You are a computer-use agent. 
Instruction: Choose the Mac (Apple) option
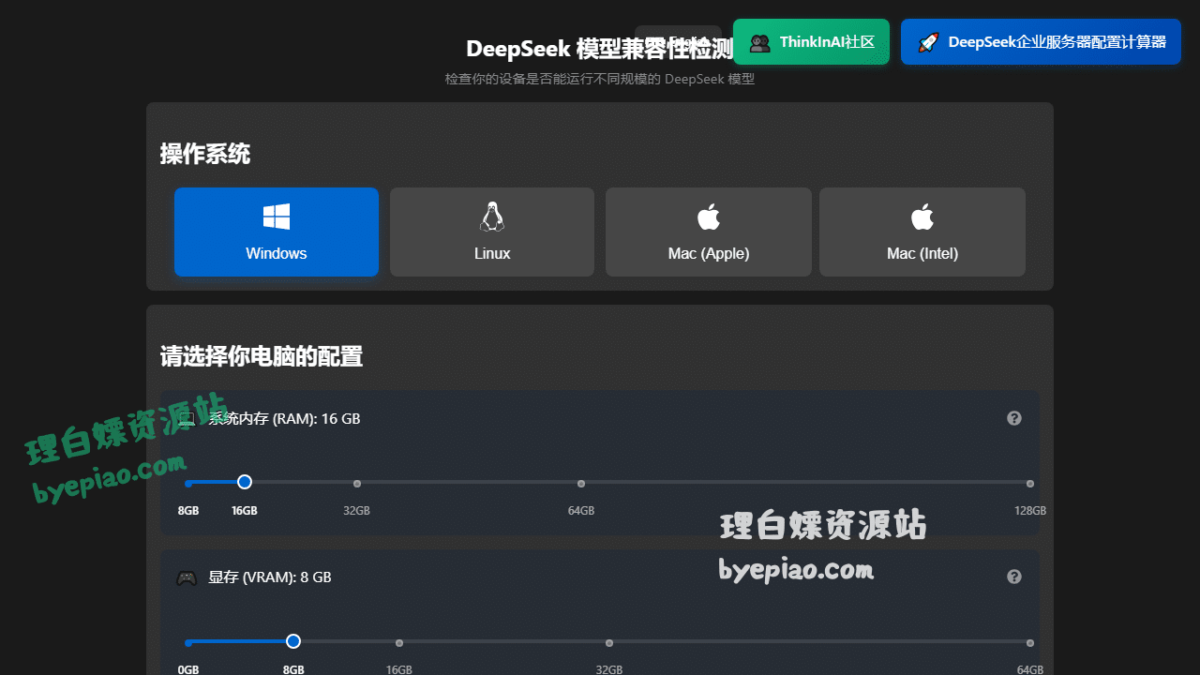point(709,232)
